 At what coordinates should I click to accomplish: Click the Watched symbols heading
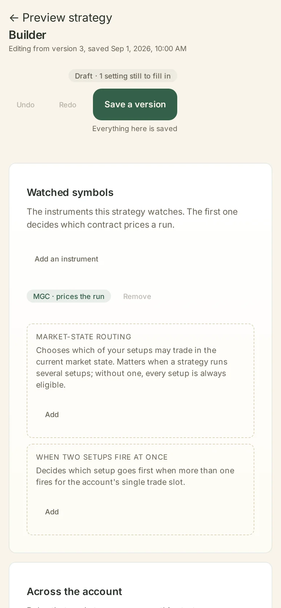coord(70,192)
